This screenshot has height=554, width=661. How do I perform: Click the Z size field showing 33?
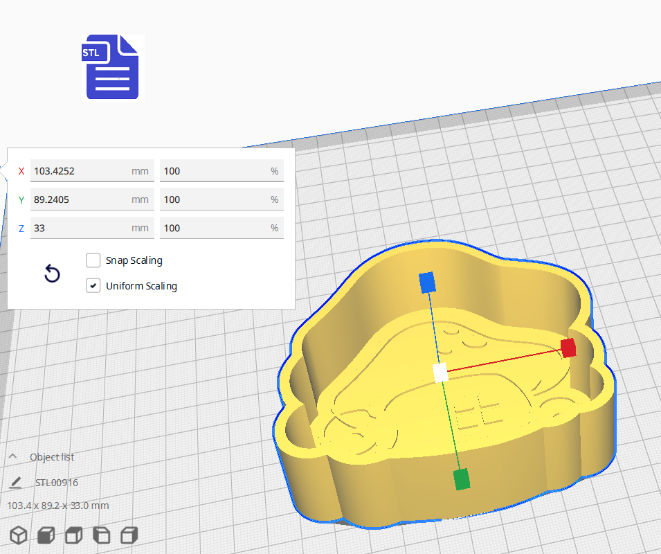coord(80,228)
